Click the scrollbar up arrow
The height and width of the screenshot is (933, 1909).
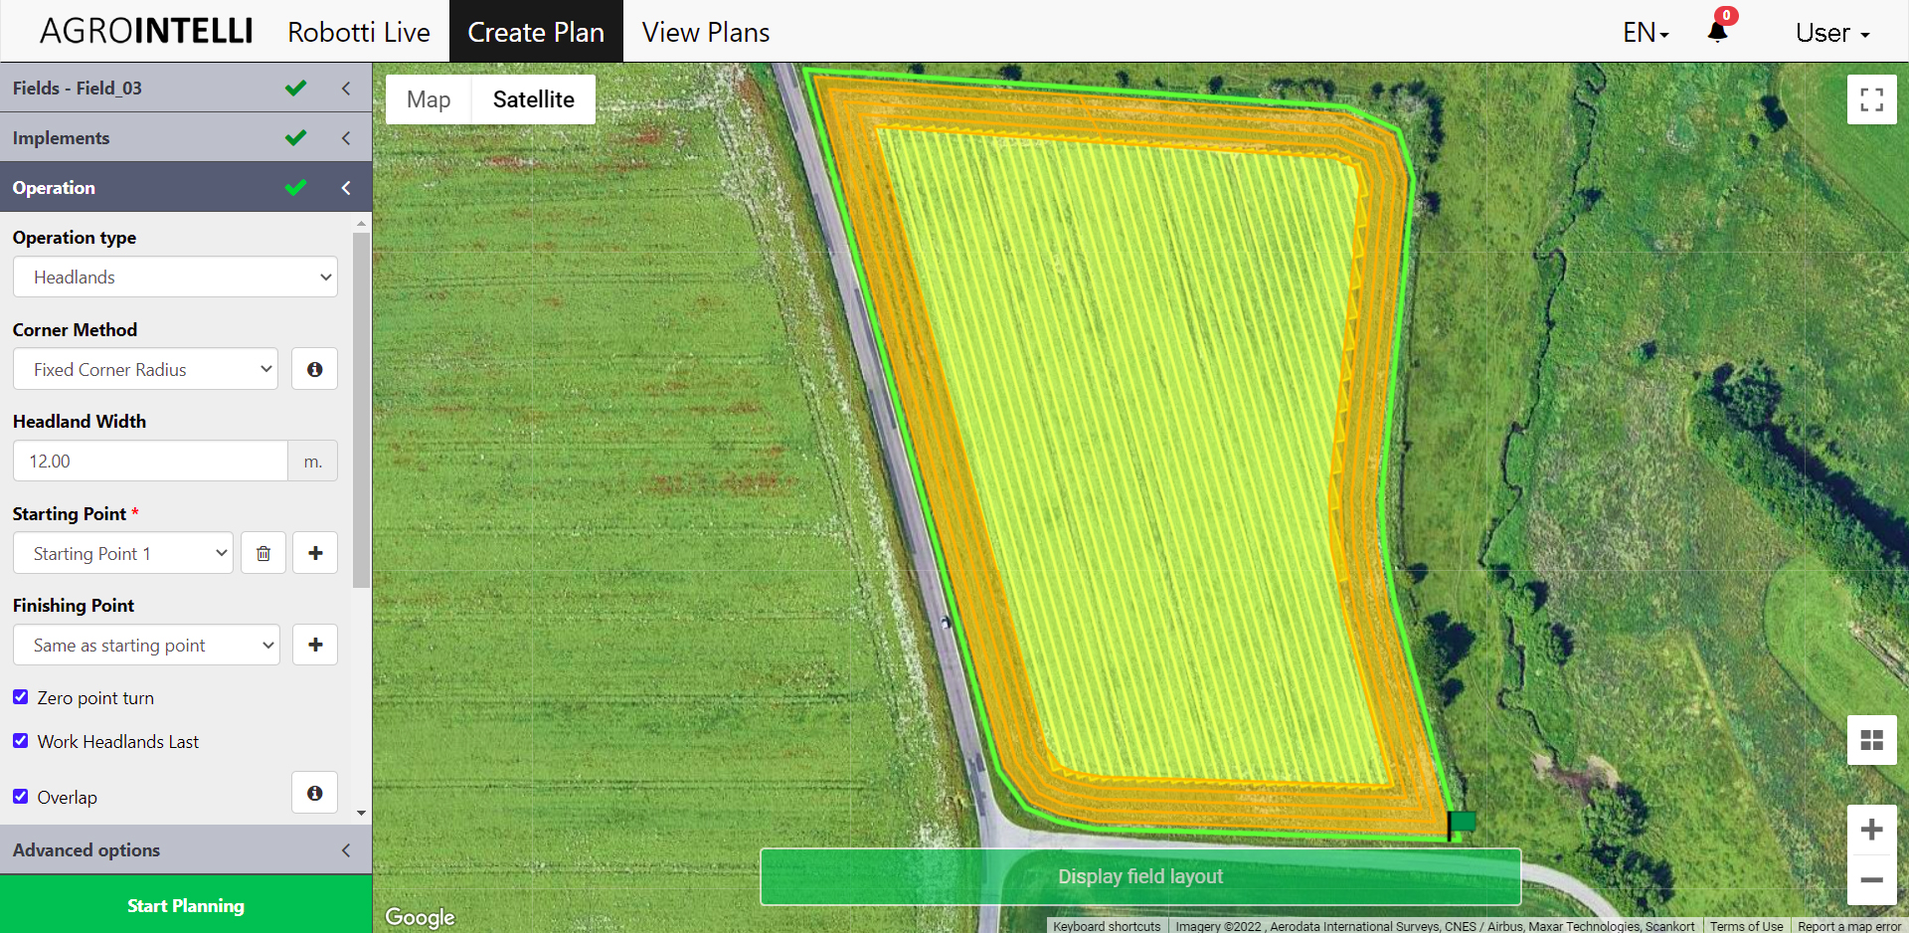(361, 224)
